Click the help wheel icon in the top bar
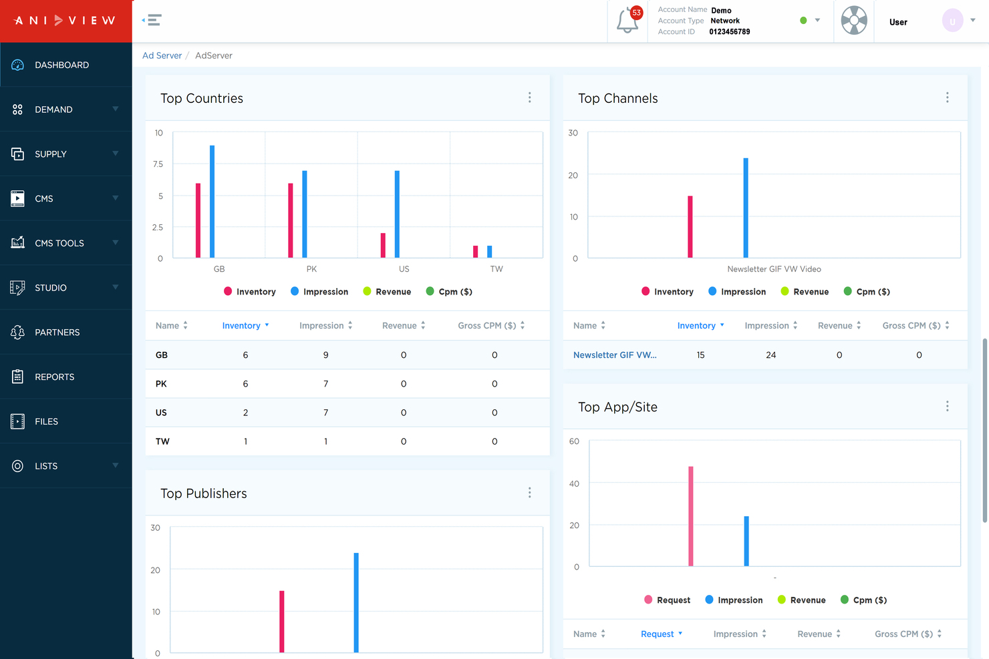This screenshot has width=989, height=659. (x=854, y=21)
